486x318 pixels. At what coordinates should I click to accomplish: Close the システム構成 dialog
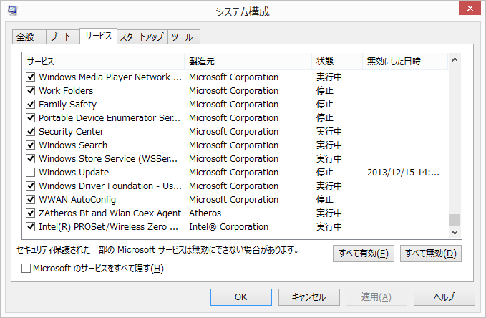(x=470, y=8)
